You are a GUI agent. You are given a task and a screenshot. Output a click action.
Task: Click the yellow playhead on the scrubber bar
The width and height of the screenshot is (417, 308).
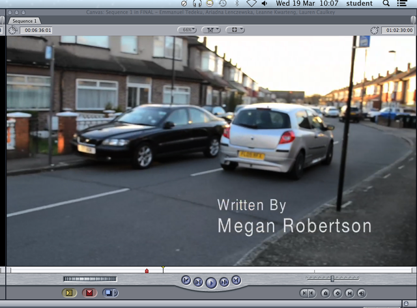tap(163, 269)
